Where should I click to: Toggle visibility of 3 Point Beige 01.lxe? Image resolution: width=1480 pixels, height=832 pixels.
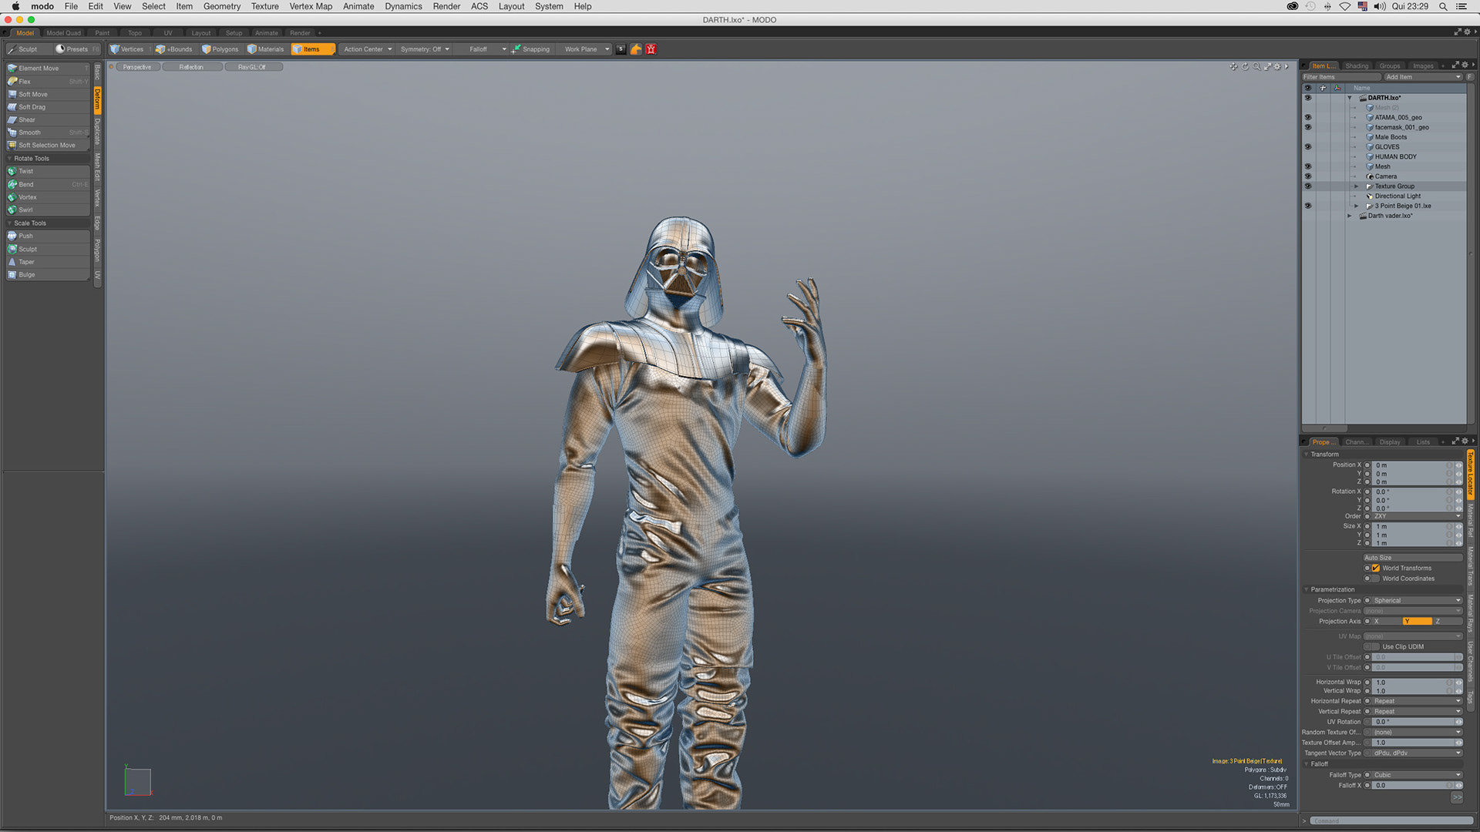[x=1308, y=206]
